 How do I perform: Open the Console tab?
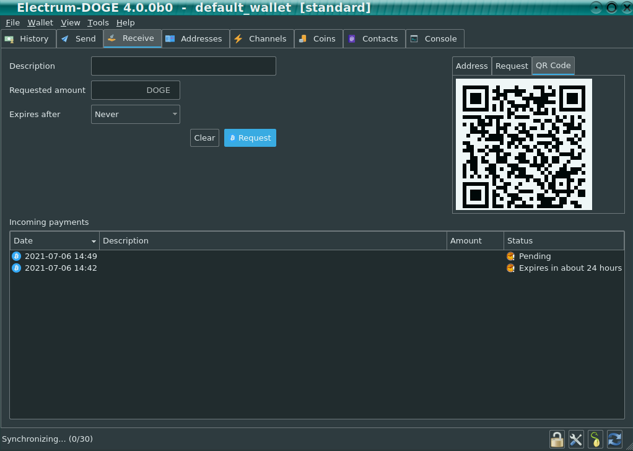click(x=435, y=39)
